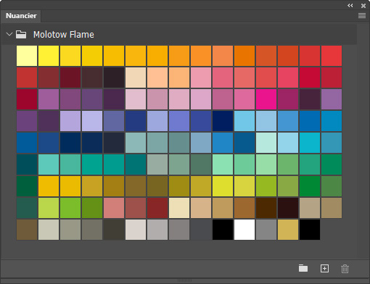Choose the final black swatch in last row
Image resolution: width=370 pixels, height=284 pixels.
[310, 230]
